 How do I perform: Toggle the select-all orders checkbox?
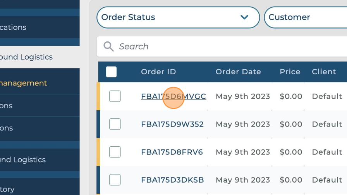(x=111, y=72)
